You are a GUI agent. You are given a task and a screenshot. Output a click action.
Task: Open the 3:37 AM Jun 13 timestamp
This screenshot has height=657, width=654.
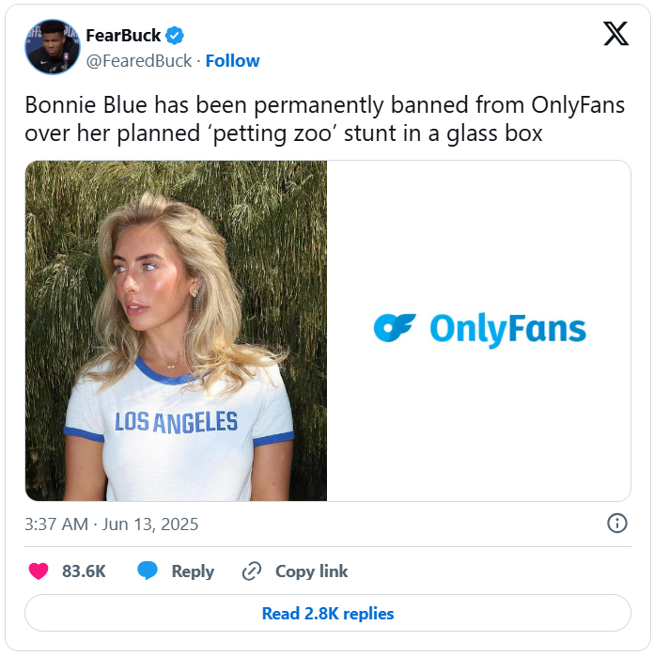[112, 524]
